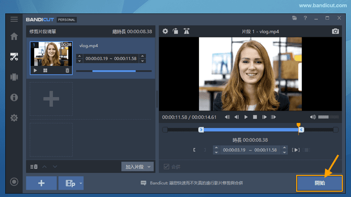Take snapshot with camera icon
The image size is (351, 197).
(x=335, y=31)
